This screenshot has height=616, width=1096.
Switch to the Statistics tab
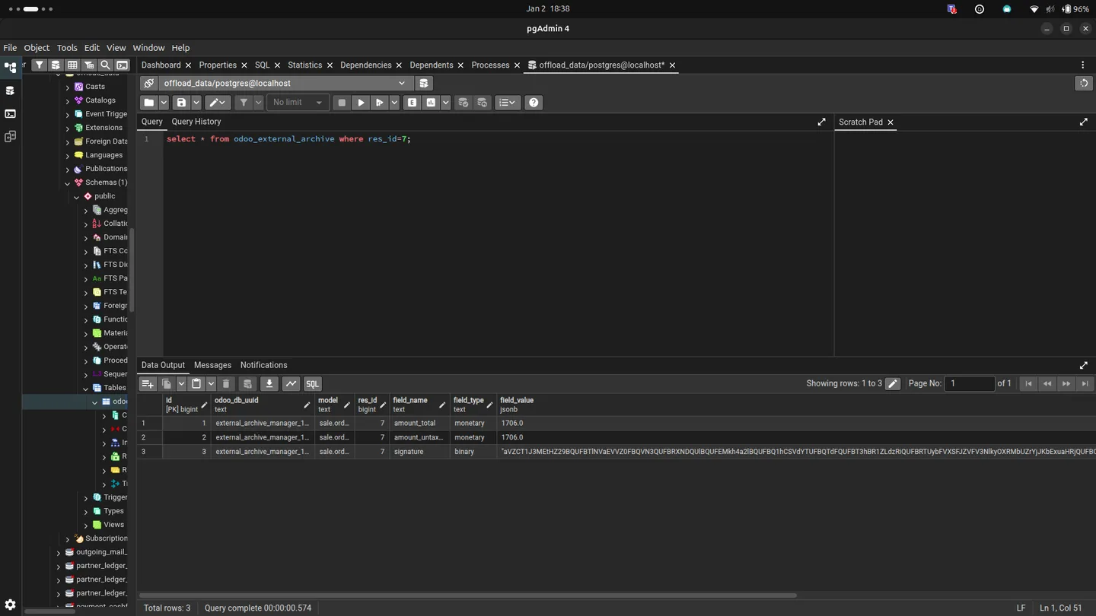pos(305,65)
